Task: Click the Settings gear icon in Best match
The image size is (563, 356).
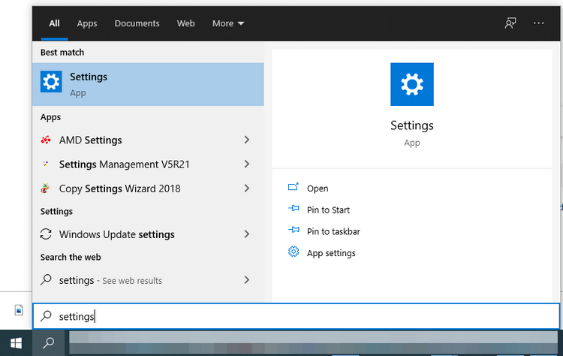Action: tap(51, 83)
